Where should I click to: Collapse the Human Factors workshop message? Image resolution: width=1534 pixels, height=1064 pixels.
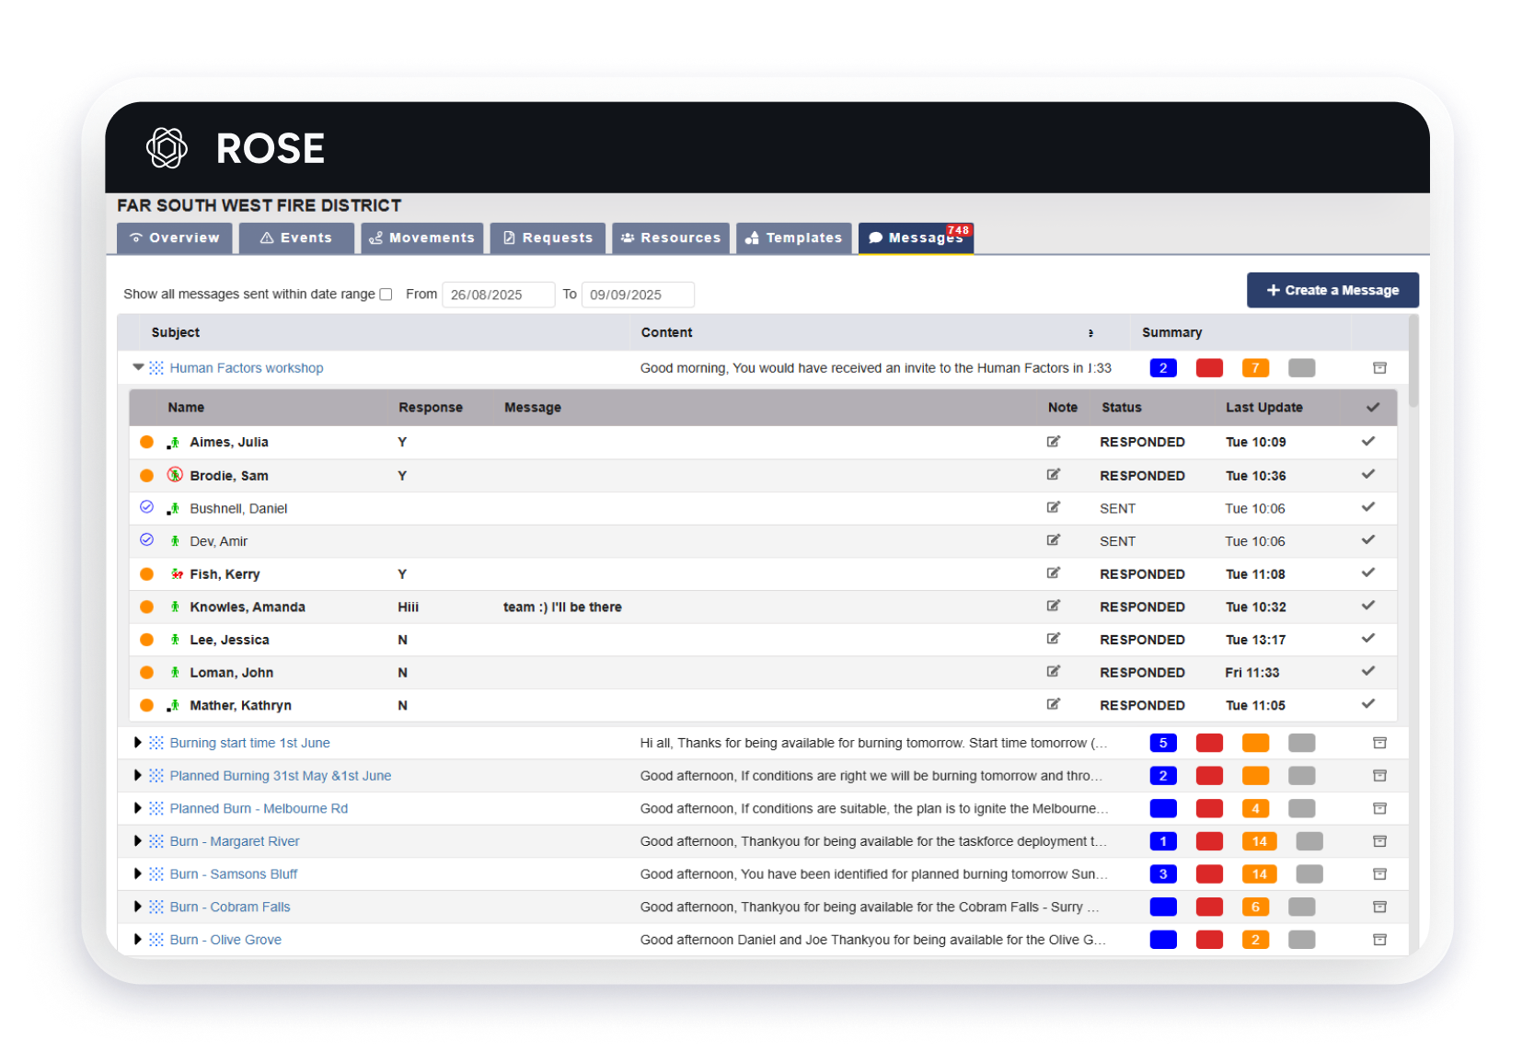tap(137, 367)
